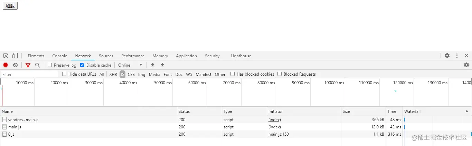Open network search magnifier icon
The height and width of the screenshot is (146, 472).
[x=37, y=65]
